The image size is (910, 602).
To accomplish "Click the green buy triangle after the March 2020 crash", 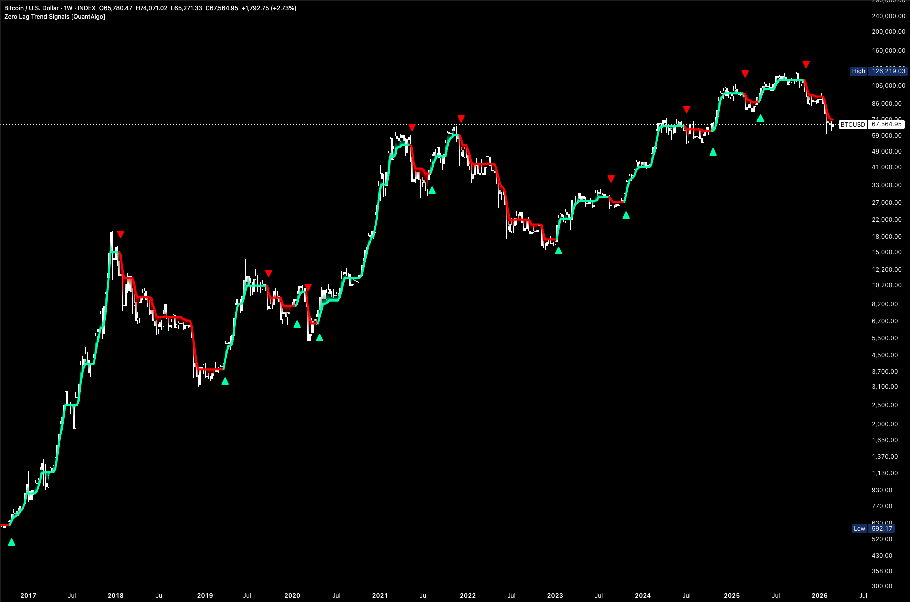I will click(x=320, y=338).
